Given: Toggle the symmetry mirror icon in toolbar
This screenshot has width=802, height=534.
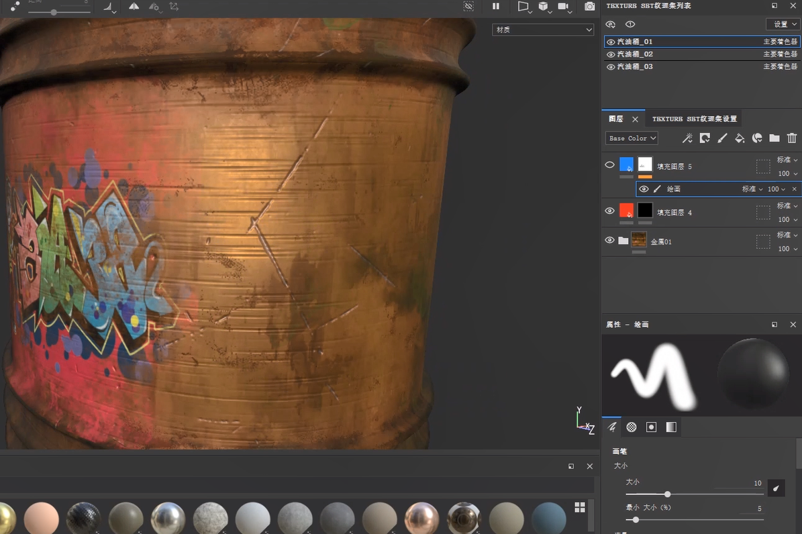Looking at the screenshot, I should 134,7.
